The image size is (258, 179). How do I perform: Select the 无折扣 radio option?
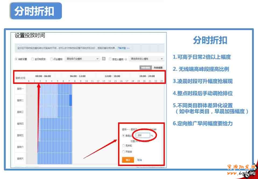point(123,145)
